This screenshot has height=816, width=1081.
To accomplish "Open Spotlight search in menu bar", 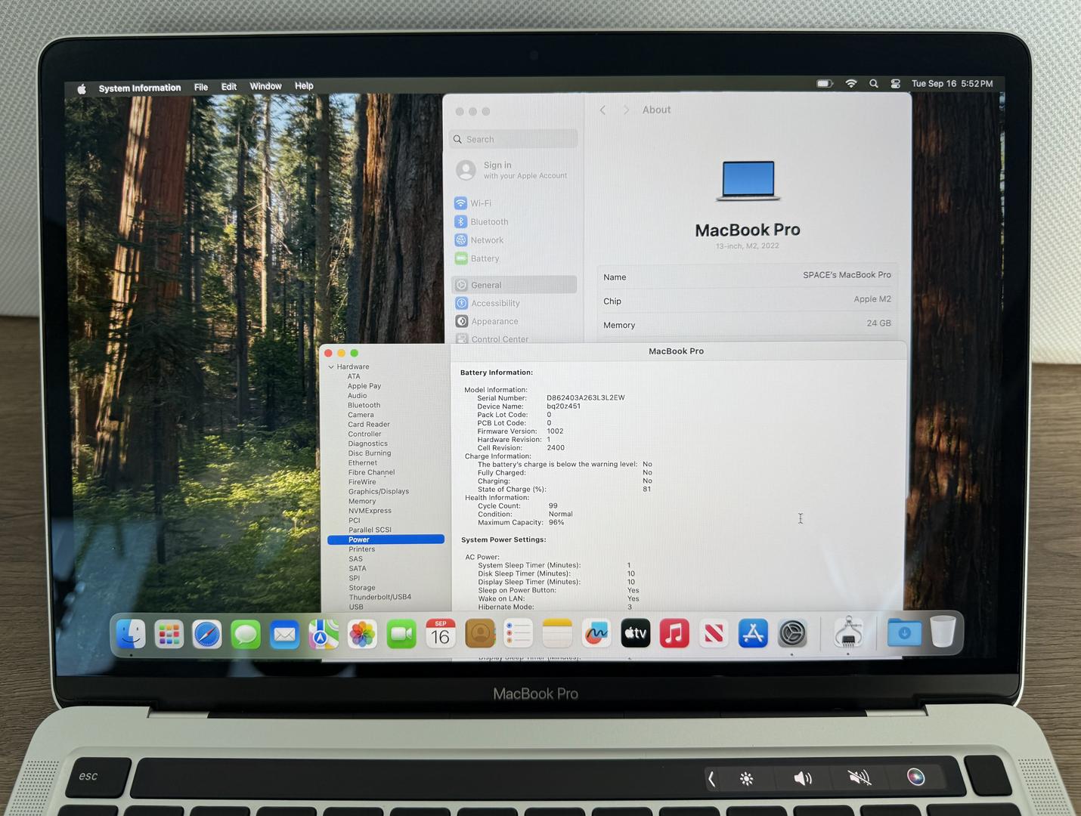I will (874, 84).
